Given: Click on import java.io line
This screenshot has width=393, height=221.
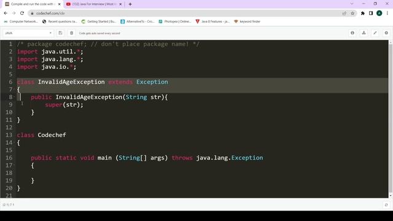Looking at the screenshot, I should (x=47, y=67).
